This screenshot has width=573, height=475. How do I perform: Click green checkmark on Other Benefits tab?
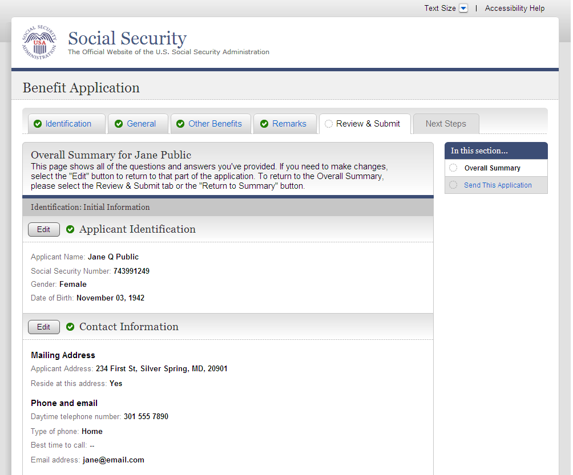click(180, 124)
